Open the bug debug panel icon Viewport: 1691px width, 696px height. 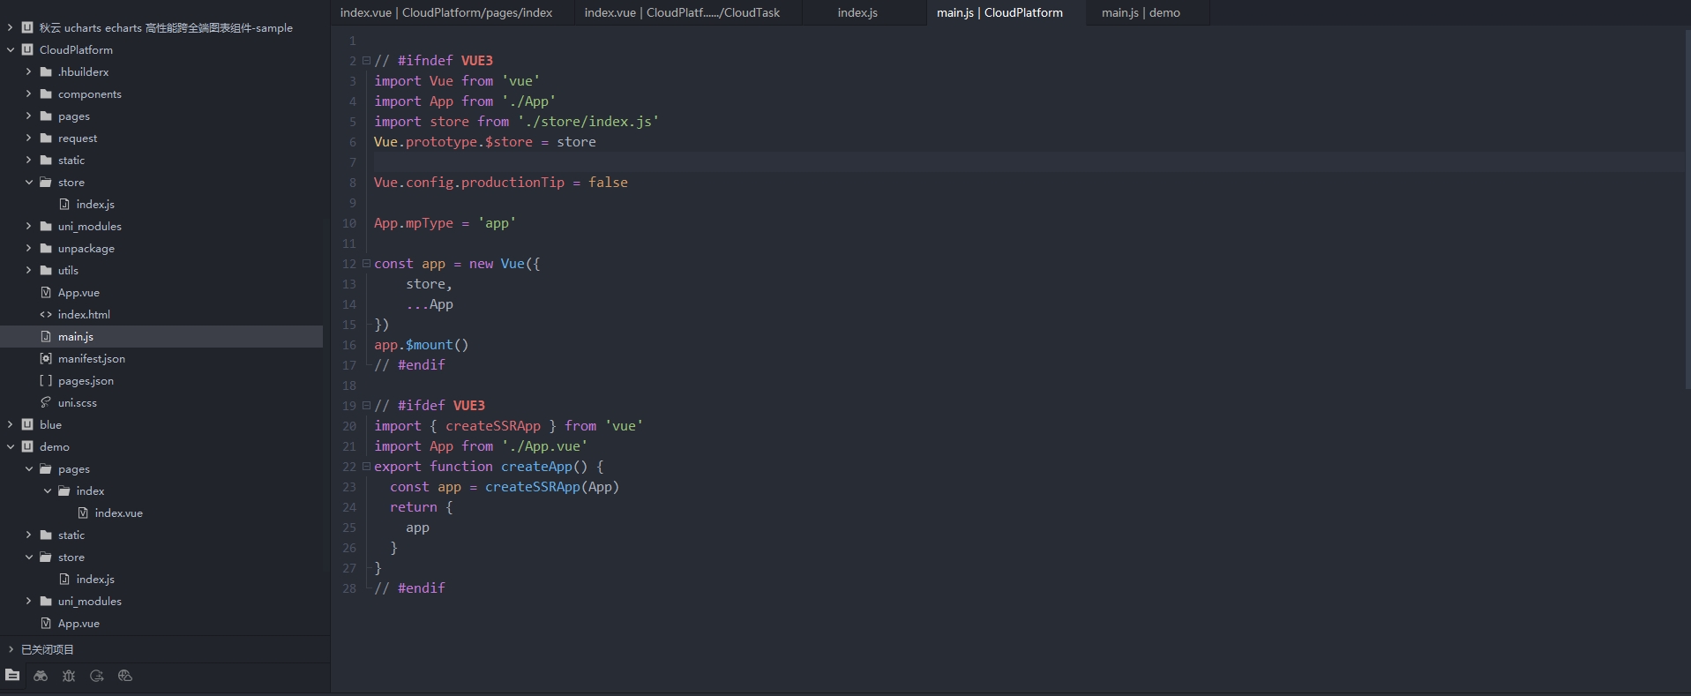[69, 676]
